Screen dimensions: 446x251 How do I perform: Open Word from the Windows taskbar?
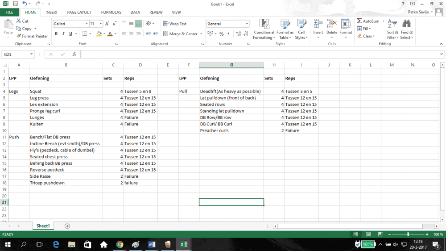(152, 244)
